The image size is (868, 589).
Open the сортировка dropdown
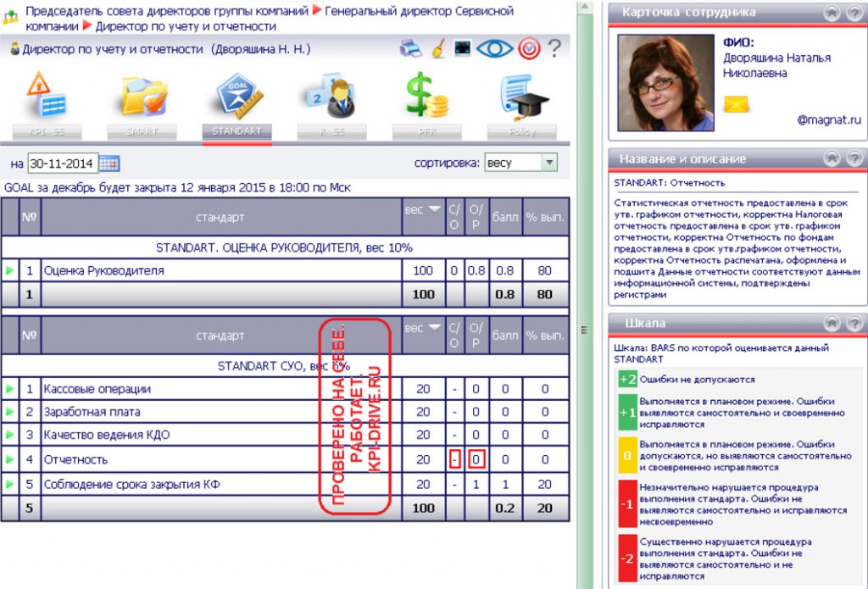(x=521, y=163)
